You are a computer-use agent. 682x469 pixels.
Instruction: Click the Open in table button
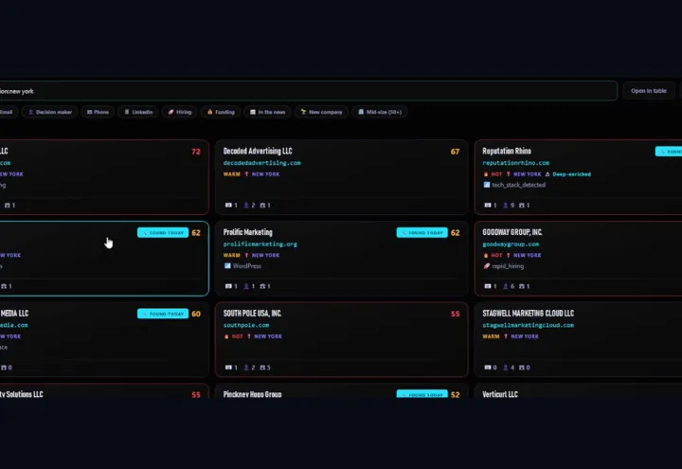tap(649, 91)
